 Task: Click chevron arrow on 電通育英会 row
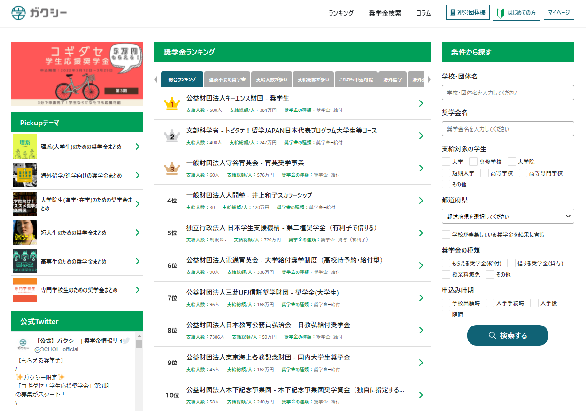tap(421, 265)
